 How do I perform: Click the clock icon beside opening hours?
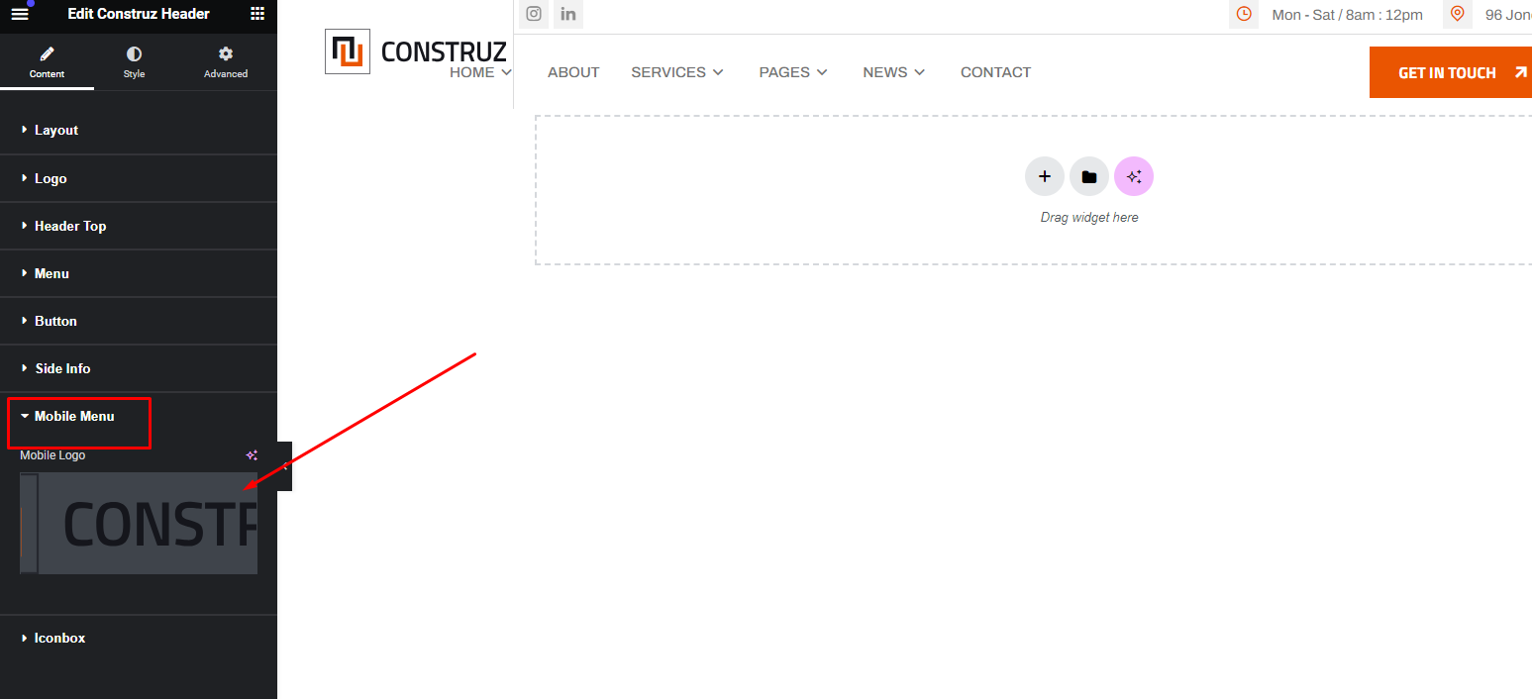click(1244, 14)
